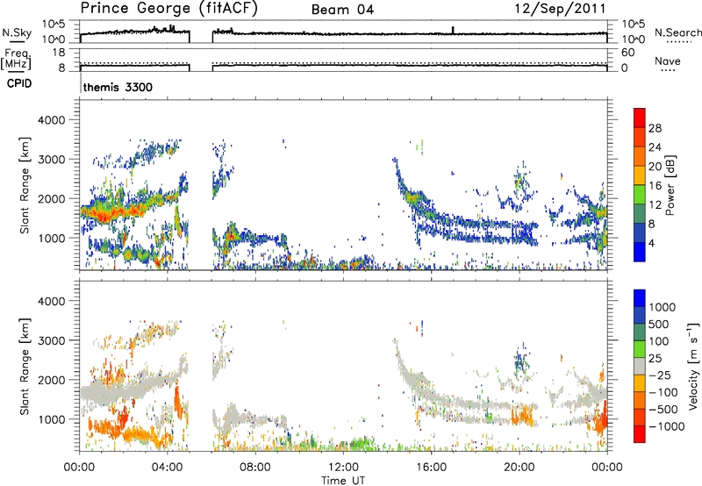Click the 'N.Search' legend label
Image resolution: width=702 pixels, height=486 pixels.
click(x=677, y=32)
